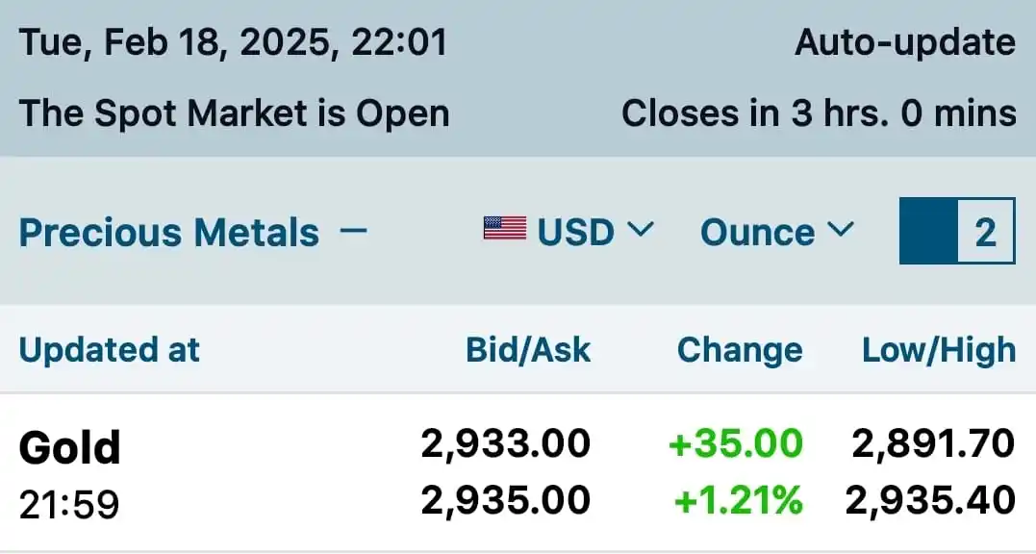Click the Gold high price 2,935.40
The height and width of the screenshot is (554, 1036).
[x=930, y=500]
